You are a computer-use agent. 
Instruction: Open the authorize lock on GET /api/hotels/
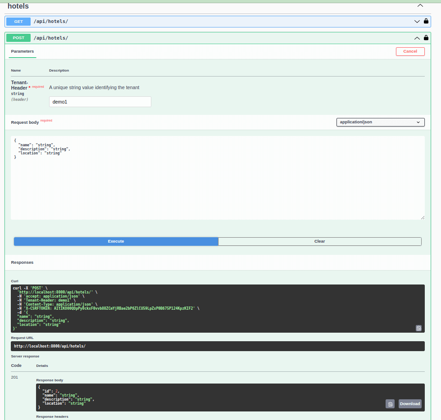426,21
